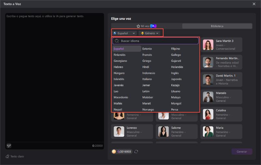Image resolution: width=261 pixels, height=165 pixels.
Task: Click the AI text generation wand icon
Action: (x=9, y=146)
